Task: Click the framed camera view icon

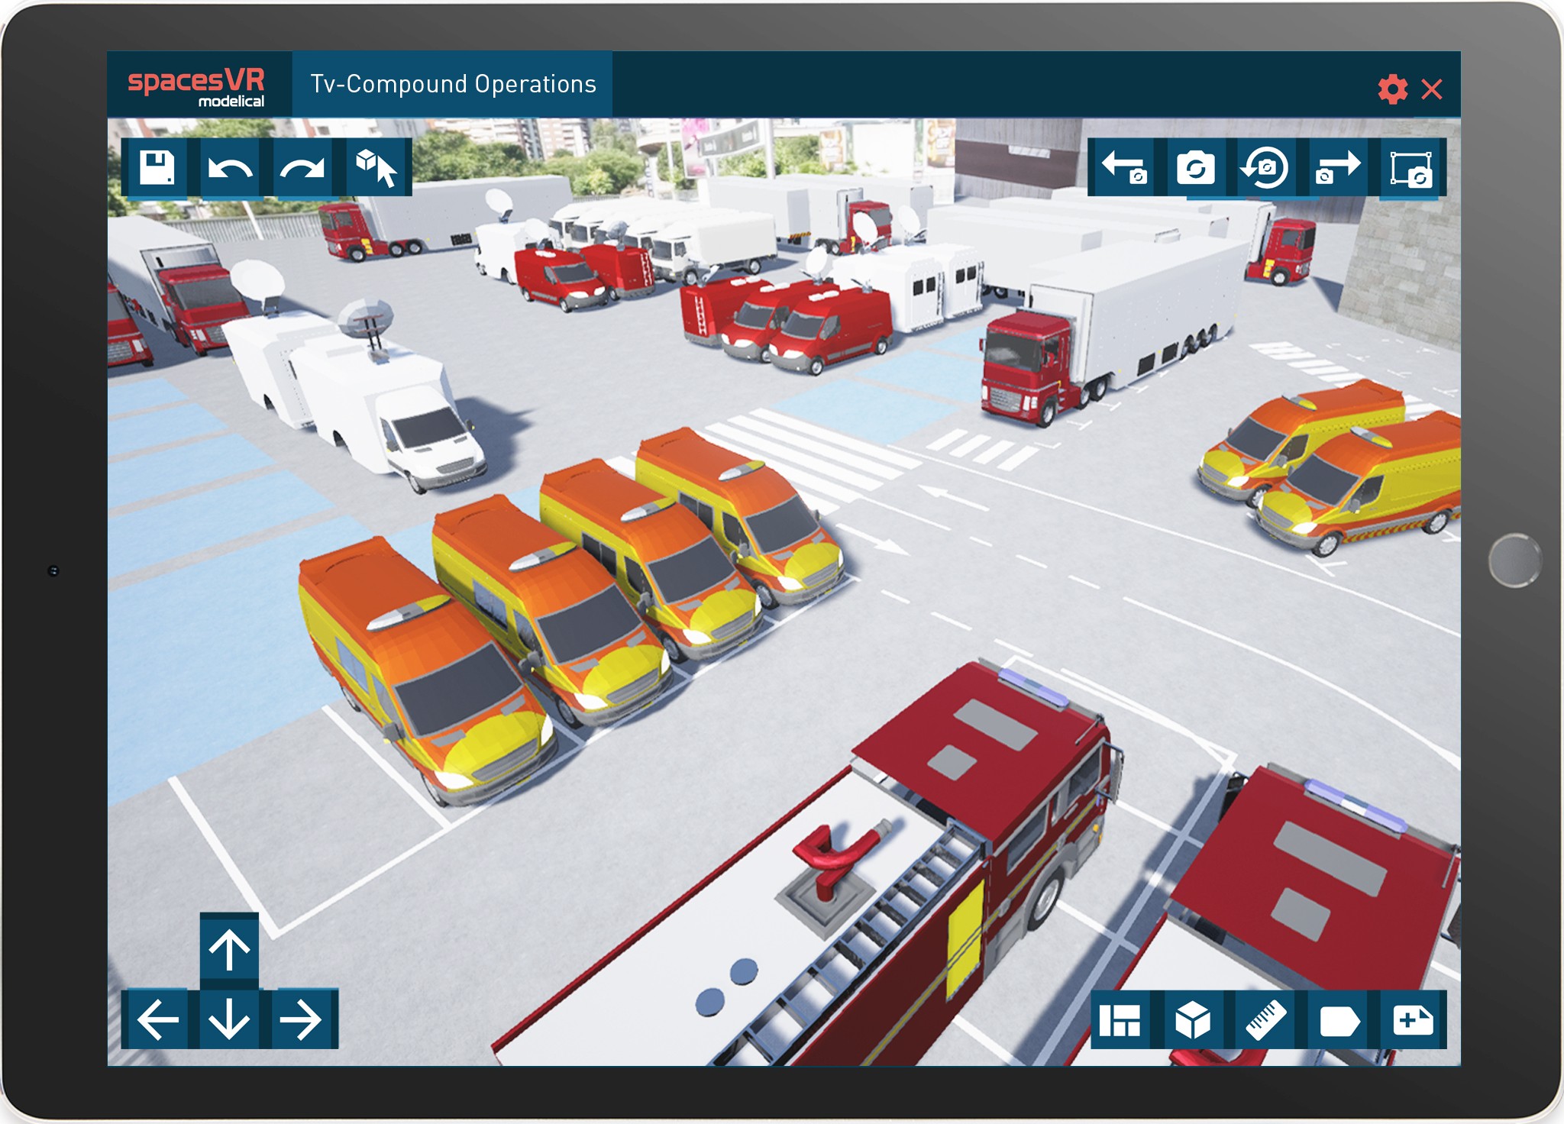Action: 1411,168
